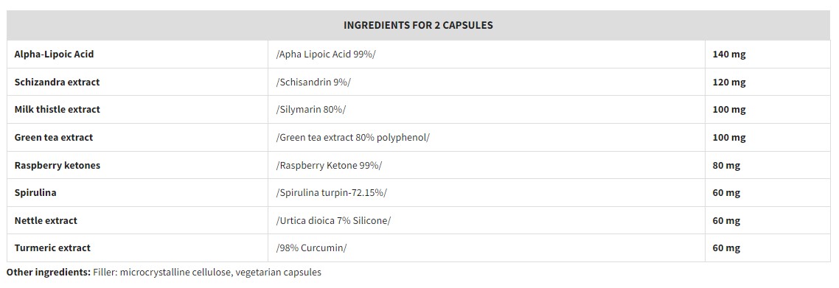Click the Urtica dioica 7% Silicone text
Screen dimensions: 839x288
pos(333,220)
